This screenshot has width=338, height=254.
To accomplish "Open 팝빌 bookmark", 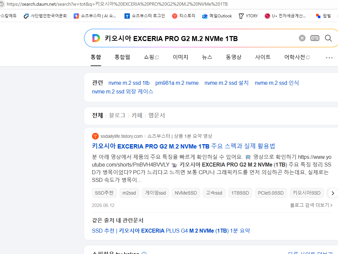I will tap(323, 16).
